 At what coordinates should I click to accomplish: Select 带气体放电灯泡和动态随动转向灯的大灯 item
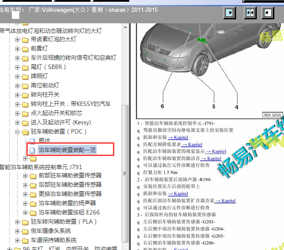[51, 31]
